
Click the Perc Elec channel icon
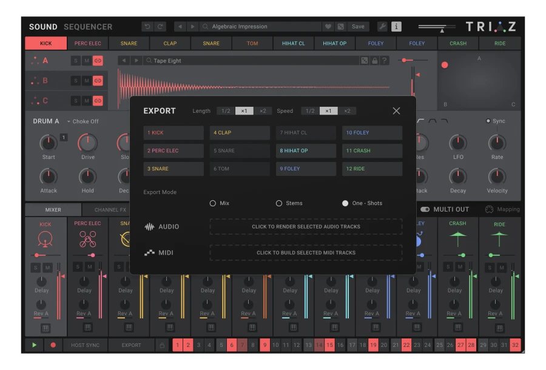pyautogui.click(x=87, y=239)
